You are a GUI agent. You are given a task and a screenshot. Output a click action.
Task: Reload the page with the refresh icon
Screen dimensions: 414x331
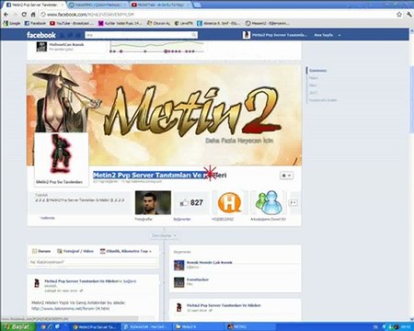click(x=24, y=15)
